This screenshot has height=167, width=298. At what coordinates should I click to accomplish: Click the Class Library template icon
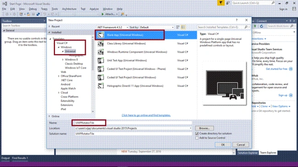(101, 43)
